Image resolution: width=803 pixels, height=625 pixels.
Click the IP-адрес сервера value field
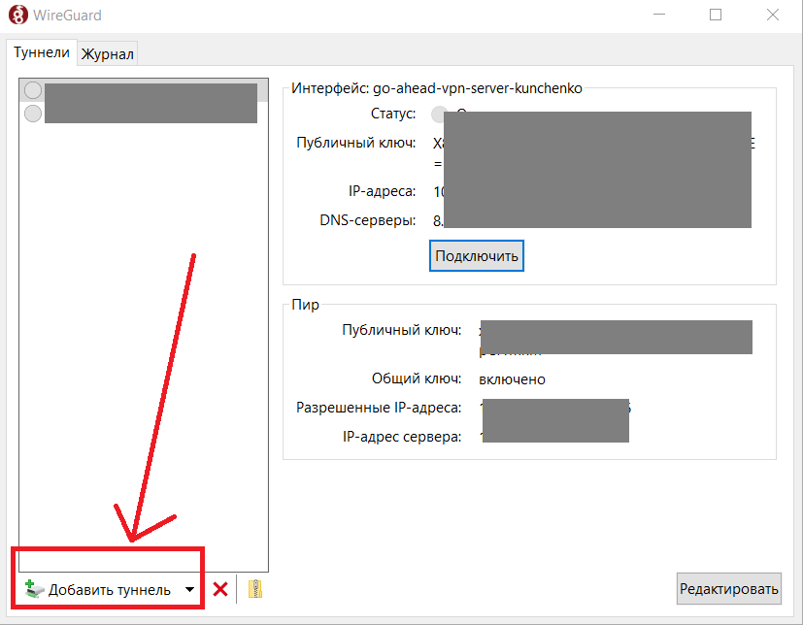[554, 437]
